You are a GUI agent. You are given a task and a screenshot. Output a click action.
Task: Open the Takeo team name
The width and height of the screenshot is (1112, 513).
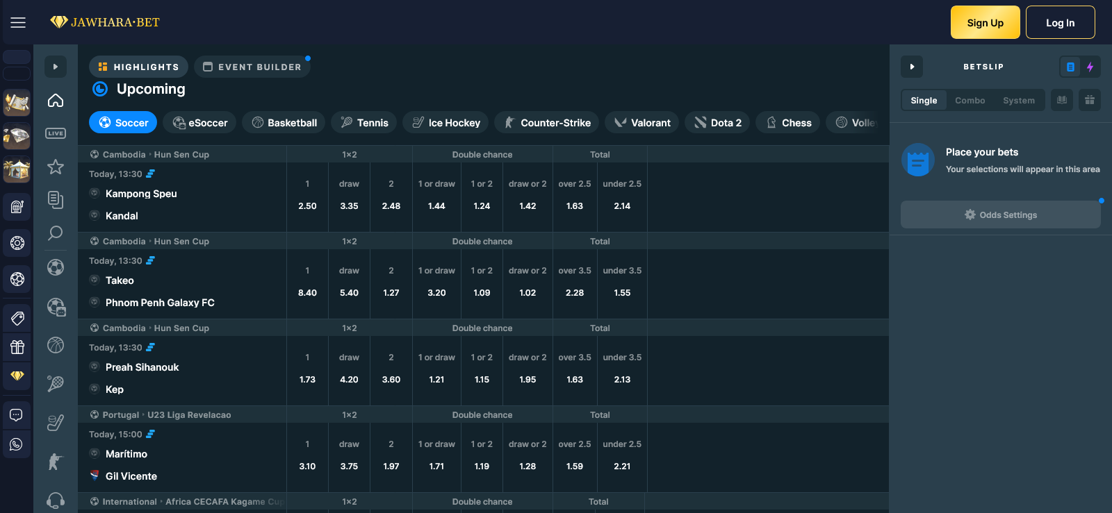tap(120, 280)
